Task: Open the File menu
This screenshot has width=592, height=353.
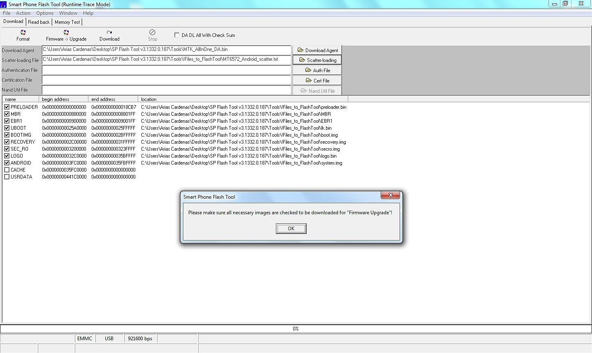Action: click(x=7, y=13)
